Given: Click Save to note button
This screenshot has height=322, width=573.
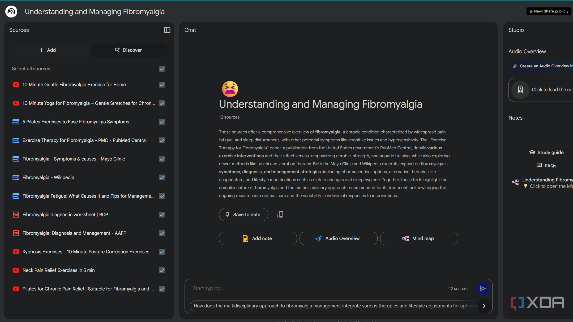Looking at the screenshot, I should pyautogui.click(x=243, y=215).
